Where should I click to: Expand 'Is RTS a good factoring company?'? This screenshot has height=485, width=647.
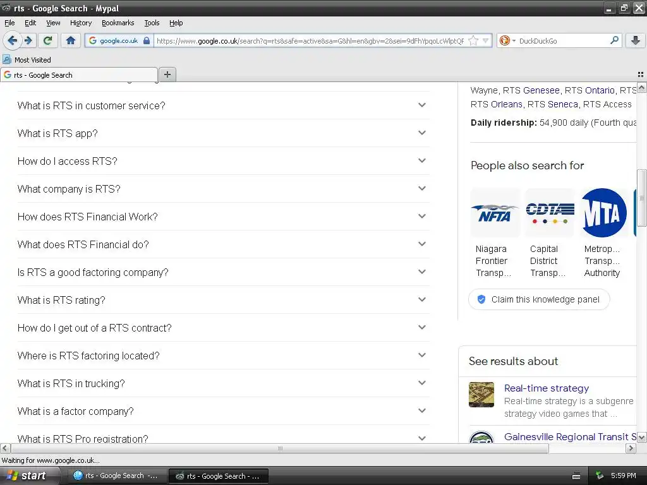pos(223,272)
